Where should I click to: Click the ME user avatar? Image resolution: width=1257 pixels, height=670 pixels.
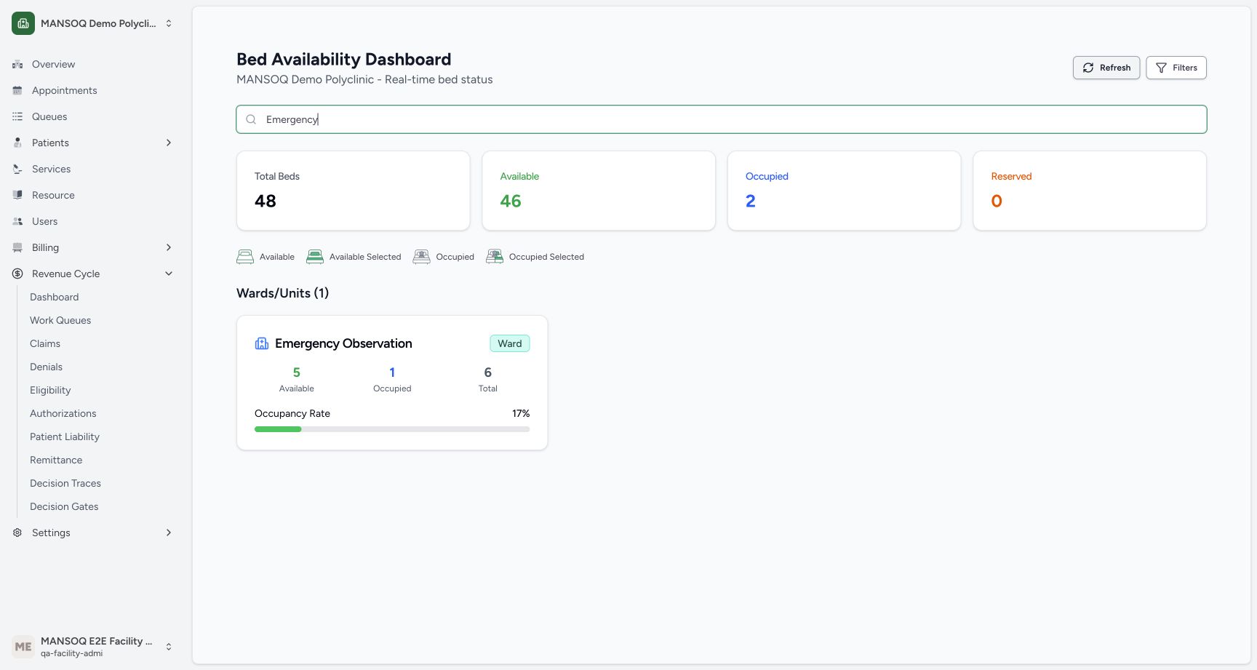(23, 647)
